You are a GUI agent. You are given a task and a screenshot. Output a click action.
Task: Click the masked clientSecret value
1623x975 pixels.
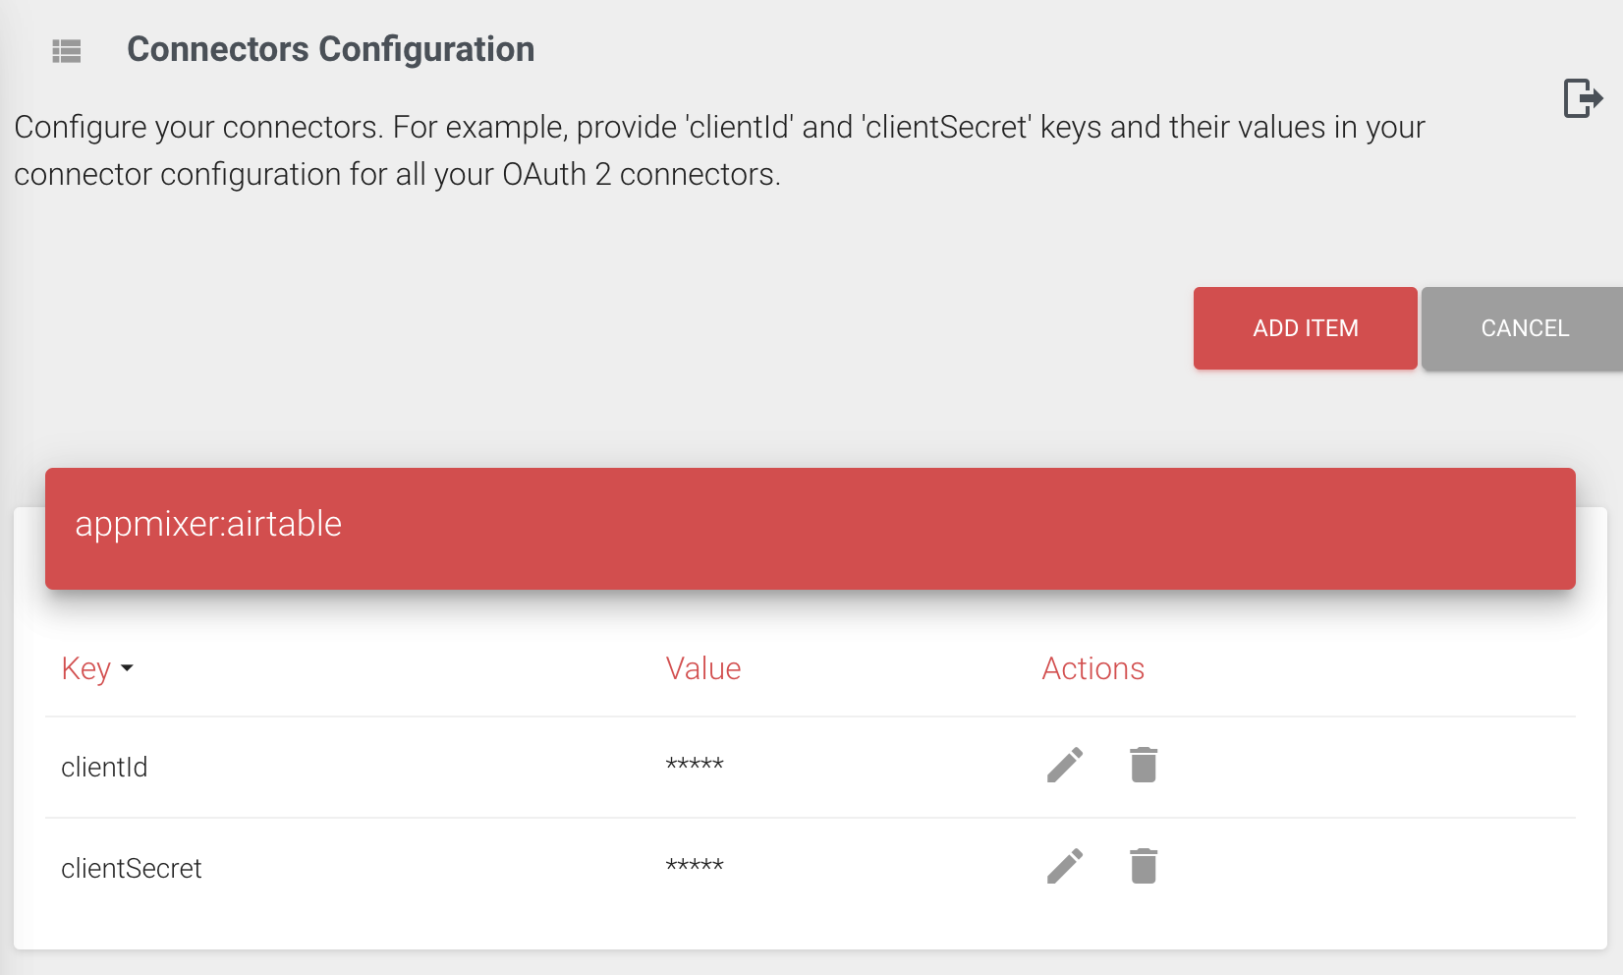pyautogui.click(x=695, y=867)
